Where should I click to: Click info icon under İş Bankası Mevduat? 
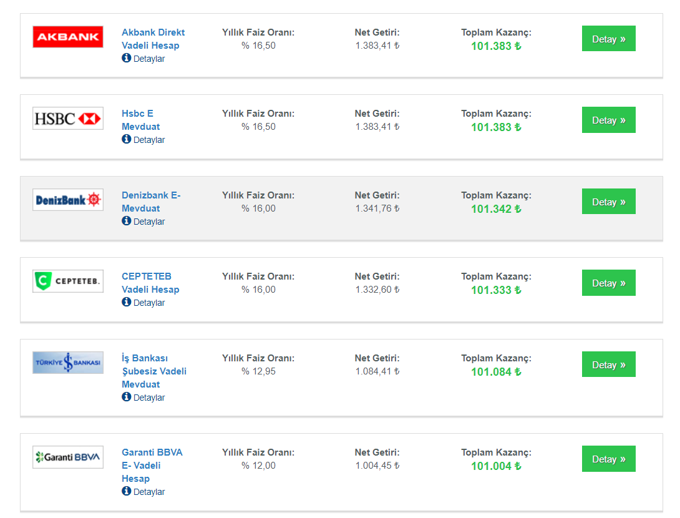coord(126,396)
